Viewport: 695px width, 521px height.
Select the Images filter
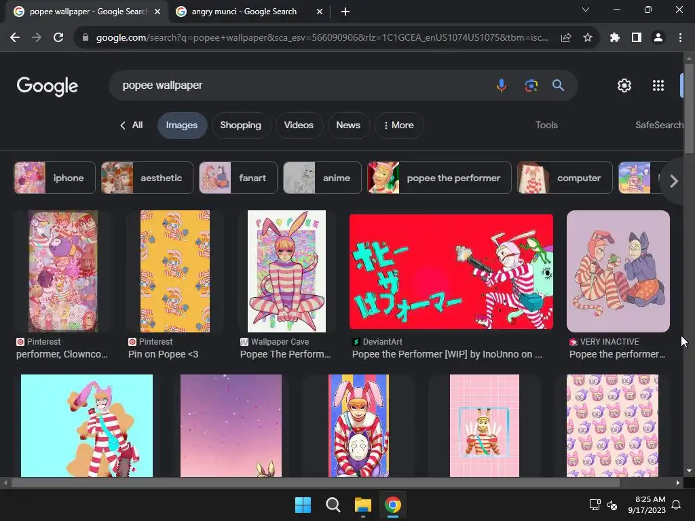click(182, 126)
